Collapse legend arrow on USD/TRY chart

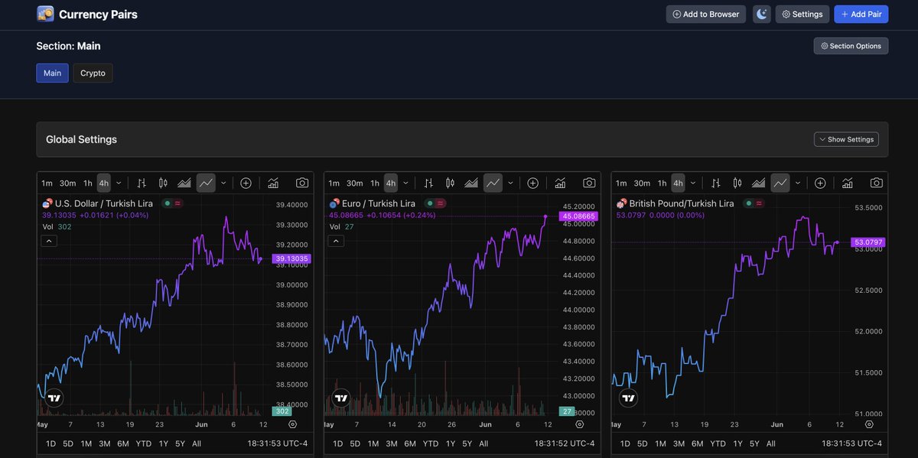48,241
